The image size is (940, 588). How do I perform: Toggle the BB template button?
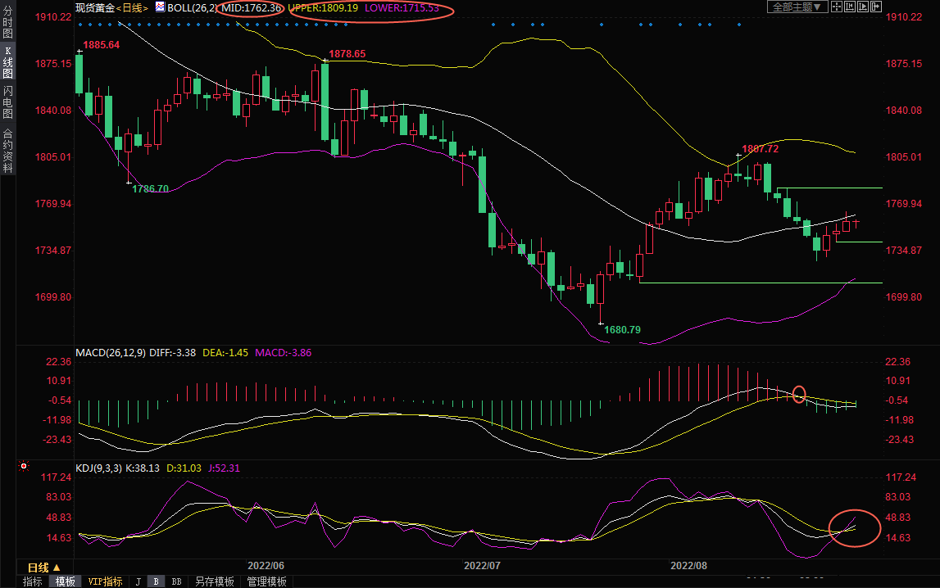pos(176,581)
